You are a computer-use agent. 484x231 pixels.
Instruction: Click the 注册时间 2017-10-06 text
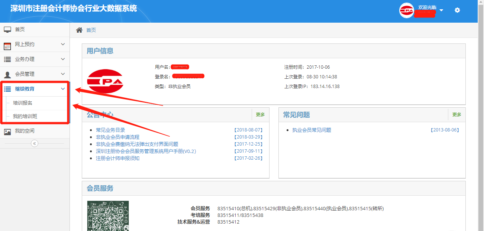pos(307,67)
